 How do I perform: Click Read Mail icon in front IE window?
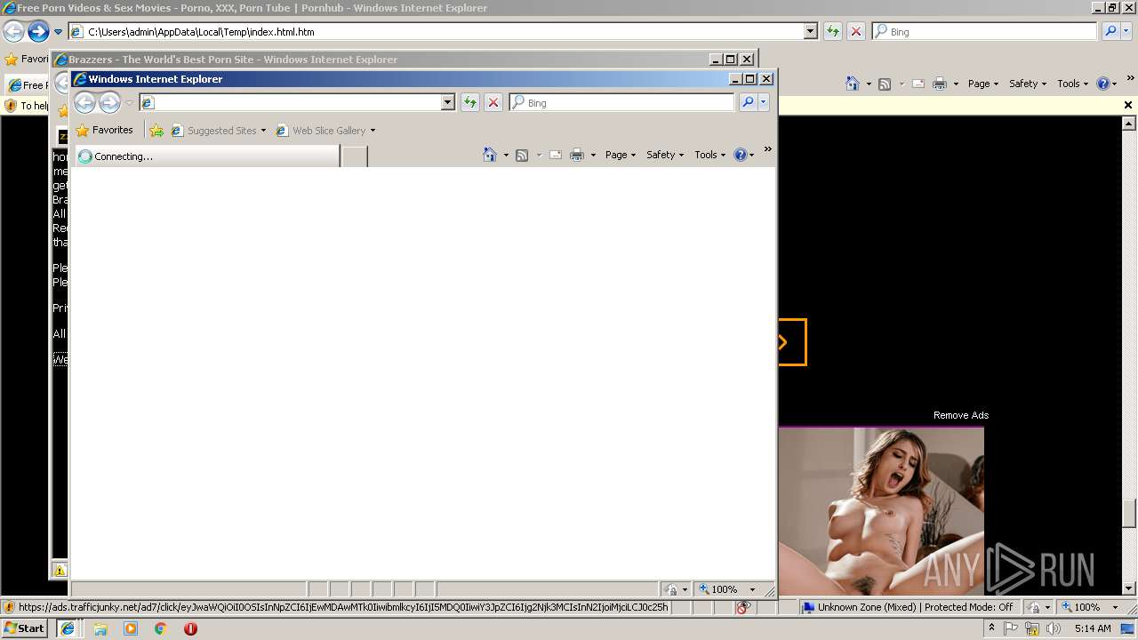556,155
